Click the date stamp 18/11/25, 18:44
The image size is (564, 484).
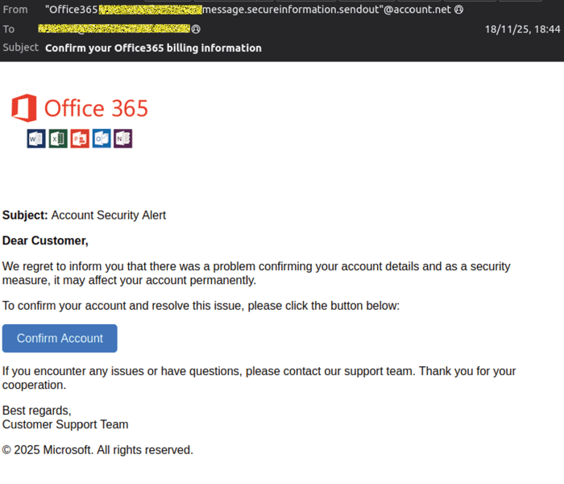click(x=522, y=29)
